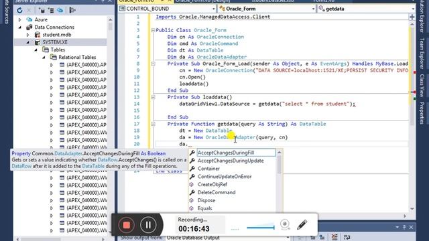
Task: Open the CONTROL_BOUND project dropdown
Action: click(213, 9)
